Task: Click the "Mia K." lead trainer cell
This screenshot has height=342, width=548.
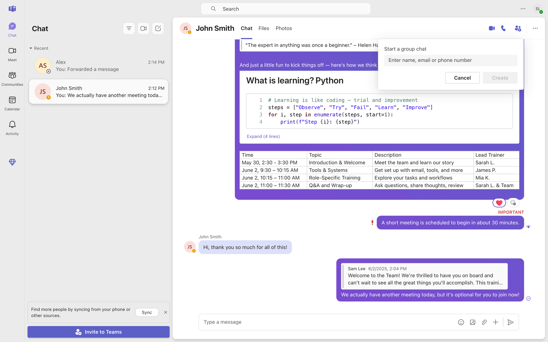Action: [496, 178]
